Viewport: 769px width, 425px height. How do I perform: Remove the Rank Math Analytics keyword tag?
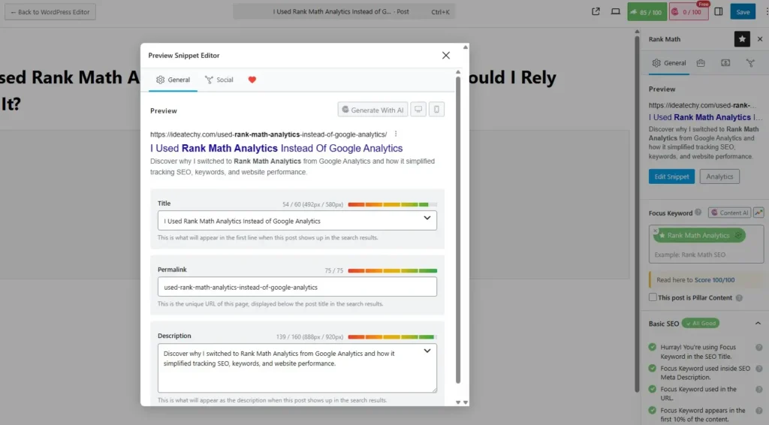655,231
